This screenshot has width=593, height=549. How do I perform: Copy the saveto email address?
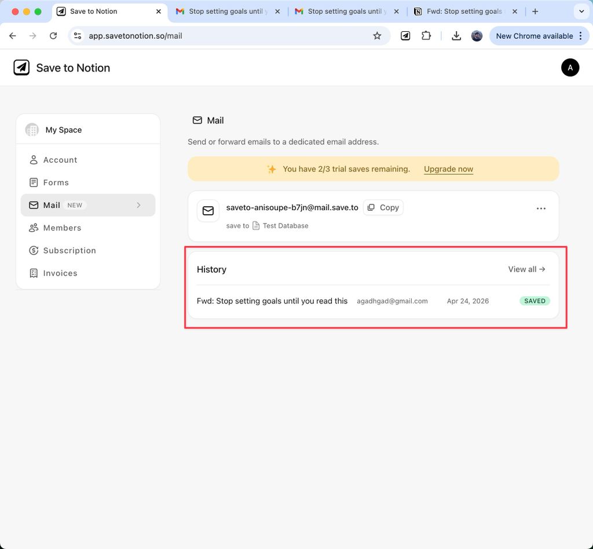(383, 207)
